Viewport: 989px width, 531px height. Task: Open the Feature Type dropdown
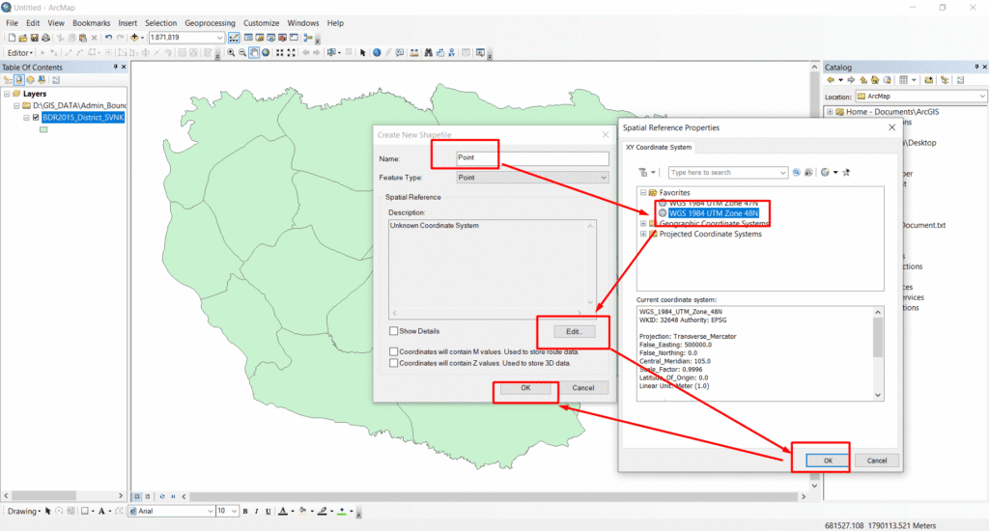(x=603, y=178)
